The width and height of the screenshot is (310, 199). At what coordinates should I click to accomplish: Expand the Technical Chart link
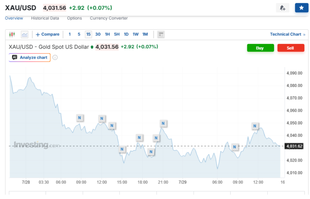click(288, 35)
